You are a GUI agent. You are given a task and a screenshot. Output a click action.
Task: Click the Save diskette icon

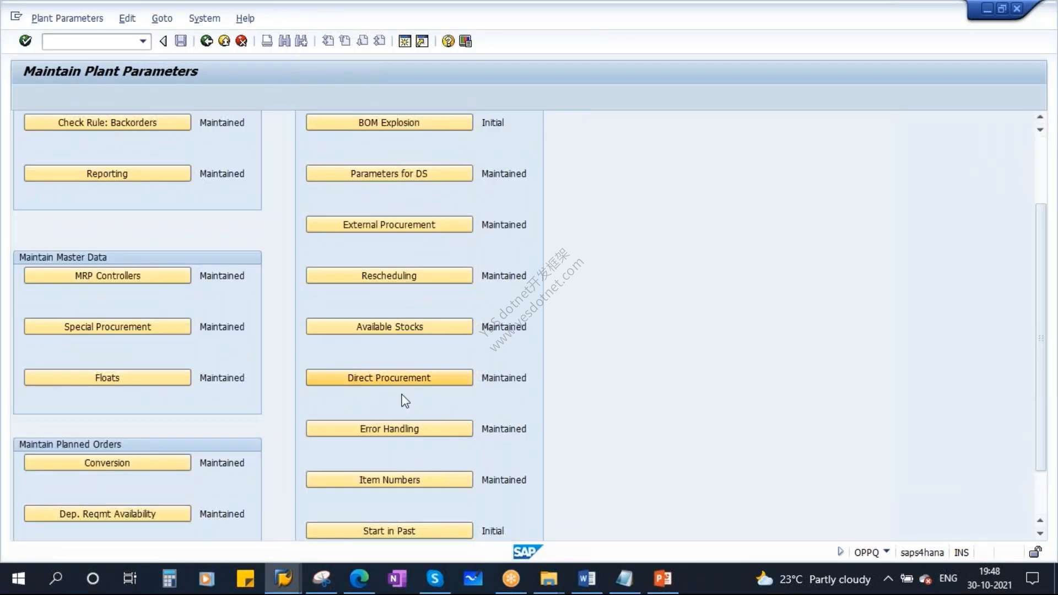point(181,41)
